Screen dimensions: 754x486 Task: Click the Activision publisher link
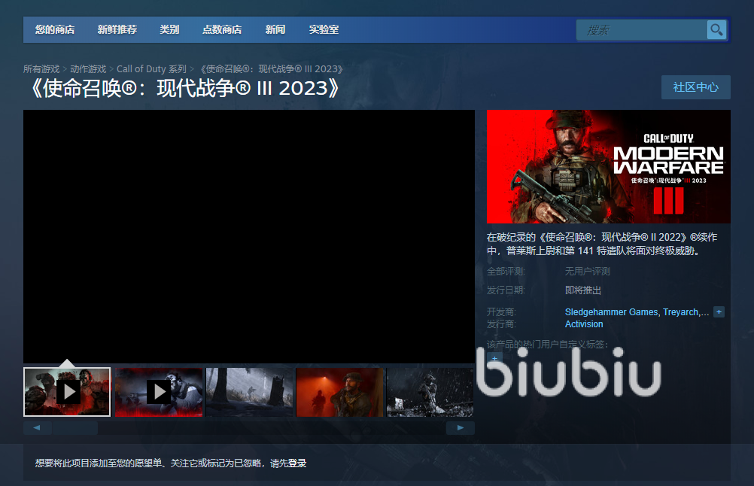[584, 323]
